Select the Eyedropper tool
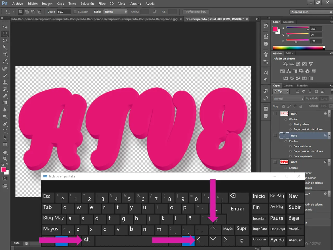Viewport: 333px width, 250px height. point(5,61)
